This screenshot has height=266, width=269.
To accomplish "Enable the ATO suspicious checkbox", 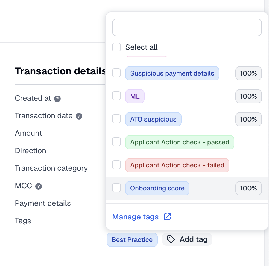I will (116, 119).
